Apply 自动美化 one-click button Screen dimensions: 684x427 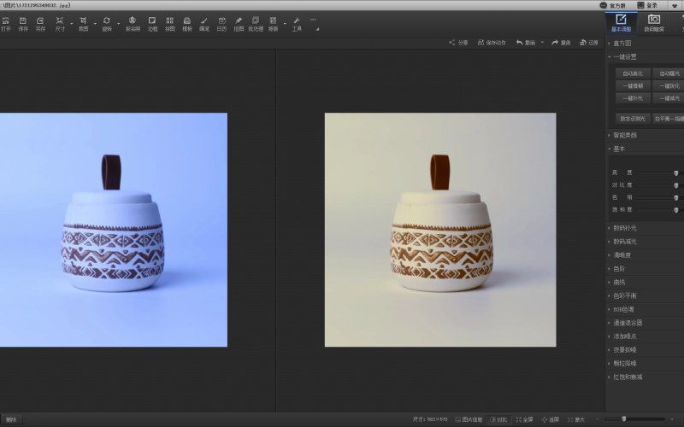[633, 73]
